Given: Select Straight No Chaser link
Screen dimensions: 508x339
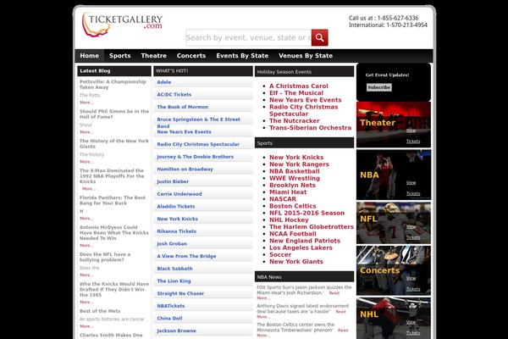Looking at the screenshot, I should pos(180,293).
